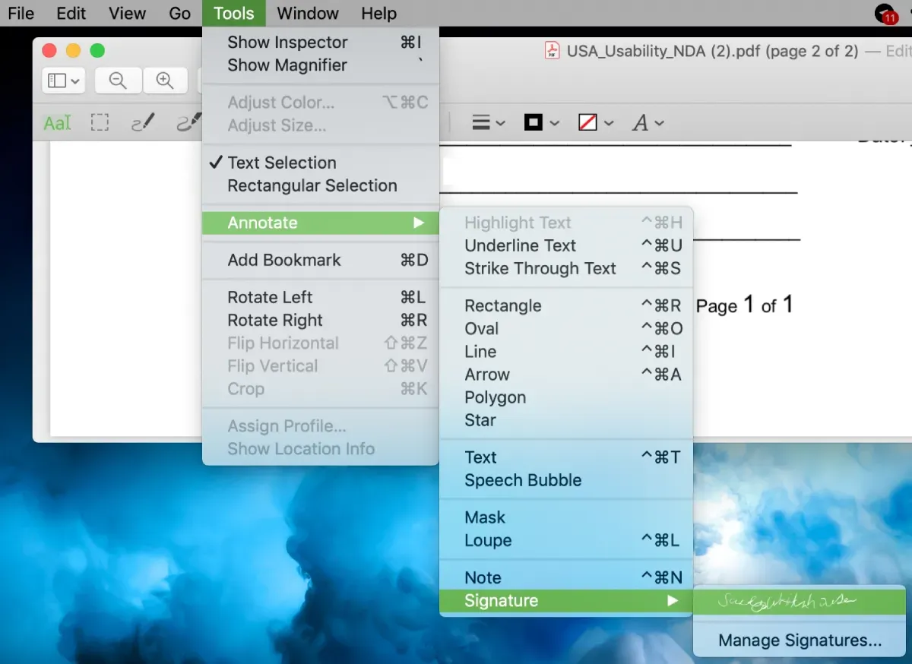912x664 pixels.
Task: Open the shape style line thickness dropdown
Action: tap(488, 123)
